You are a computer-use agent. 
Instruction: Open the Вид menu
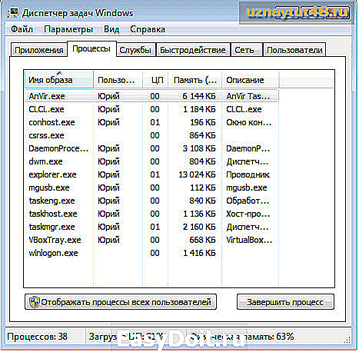pos(111,29)
